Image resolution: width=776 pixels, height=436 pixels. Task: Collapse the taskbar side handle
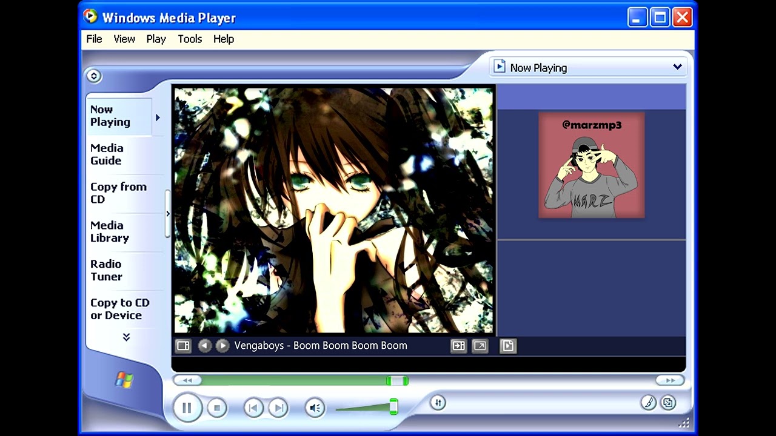[x=168, y=214]
